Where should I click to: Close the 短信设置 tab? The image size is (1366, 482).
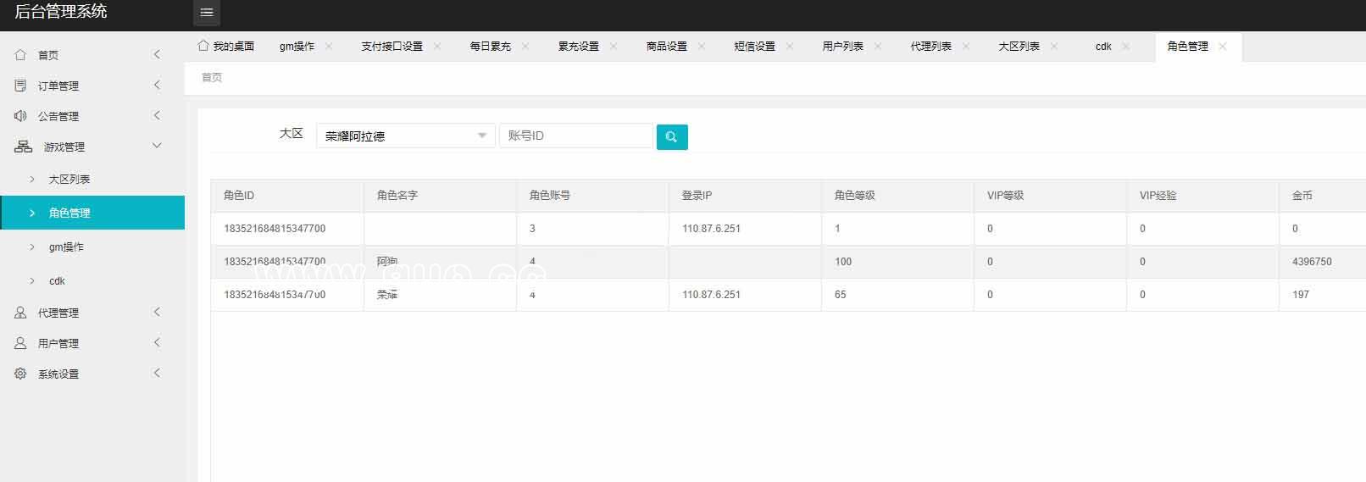click(790, 47)
